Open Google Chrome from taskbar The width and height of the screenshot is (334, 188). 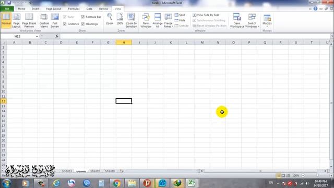point(116,183)
